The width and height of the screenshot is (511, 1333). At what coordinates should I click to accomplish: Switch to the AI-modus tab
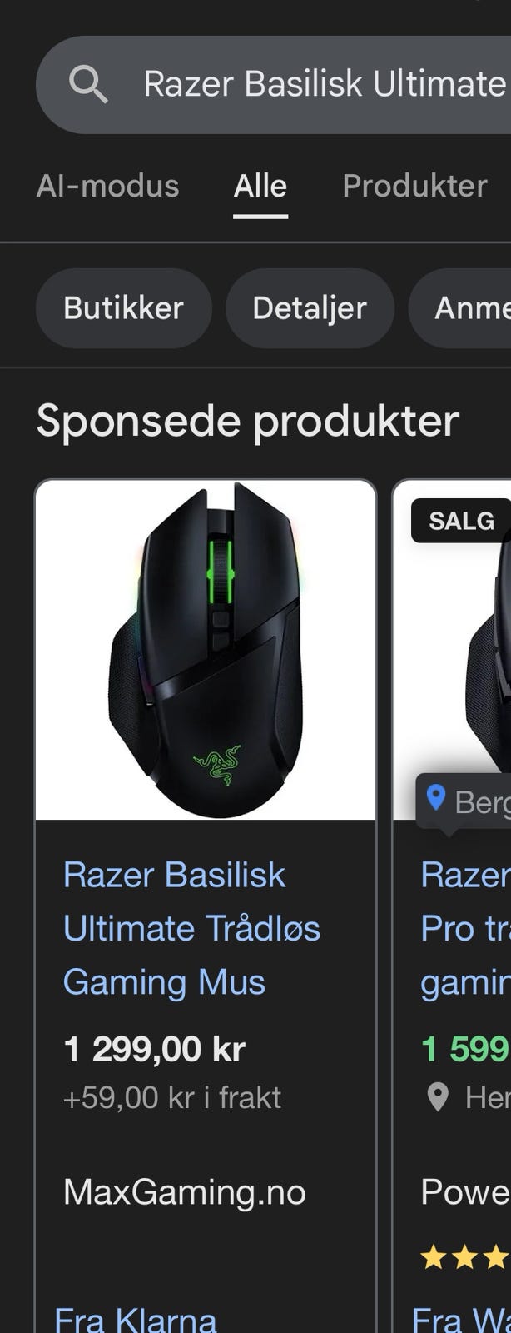pos(107,186)
